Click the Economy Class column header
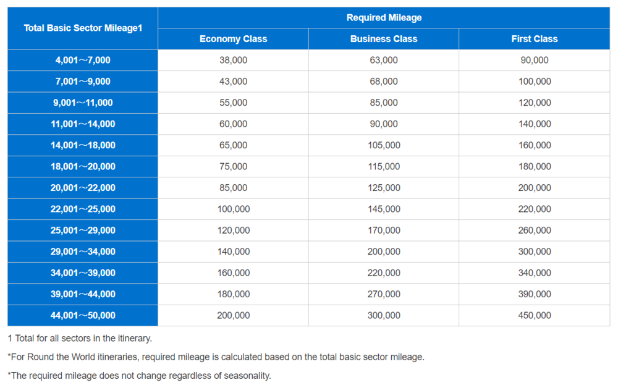This screenshot has height=385, width=618. click(x=233, y=39)
